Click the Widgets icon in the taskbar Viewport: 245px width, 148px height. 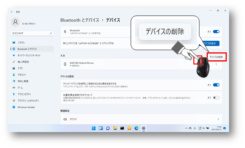click(x=101, y=128)
